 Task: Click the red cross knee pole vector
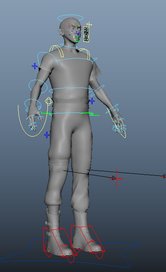click(116, 178)
